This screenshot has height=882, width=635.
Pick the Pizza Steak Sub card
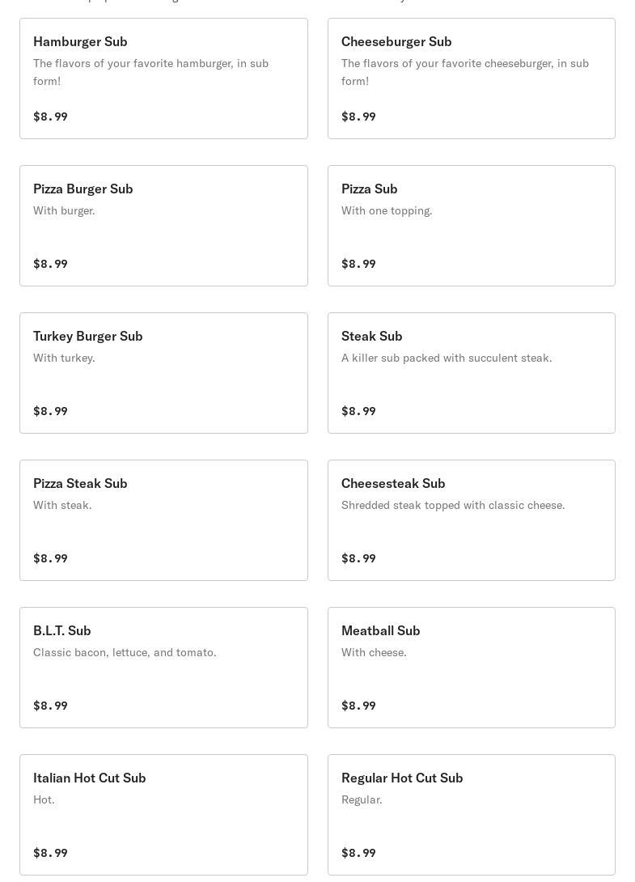click(x=163, y=520)
